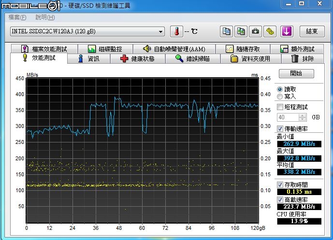Enable the 短程測試 checkbox

280,107
